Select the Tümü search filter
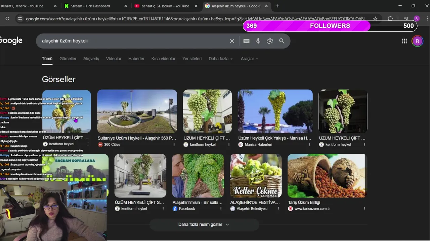This screenshot has width=430, height=241. coord(47,59)
